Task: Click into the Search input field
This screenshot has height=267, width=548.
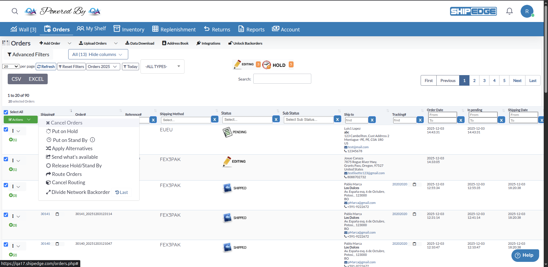Action: click(x=282, y=79)
